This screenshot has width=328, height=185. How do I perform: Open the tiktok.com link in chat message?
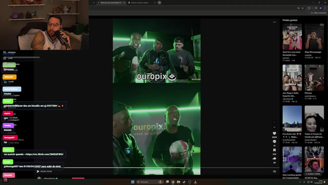(x=44, y=154)
